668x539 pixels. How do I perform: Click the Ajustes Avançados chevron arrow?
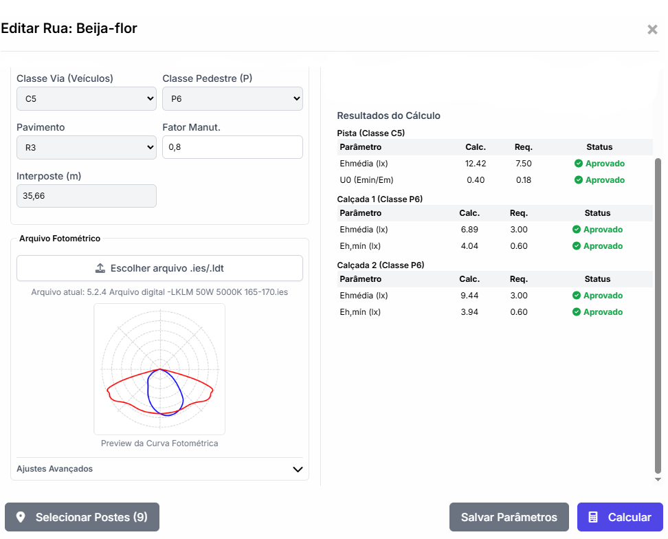[298, 470]
